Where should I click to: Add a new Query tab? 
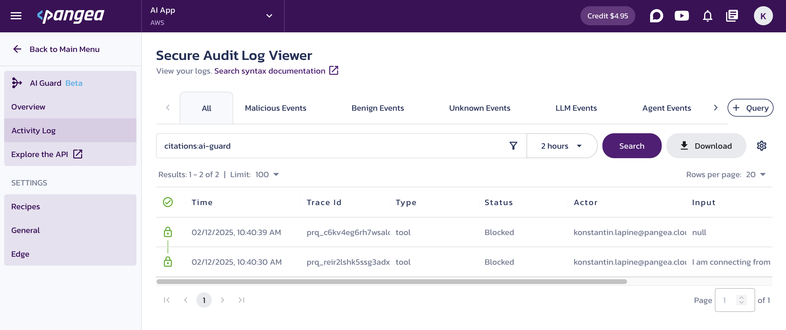coord(750,108)
